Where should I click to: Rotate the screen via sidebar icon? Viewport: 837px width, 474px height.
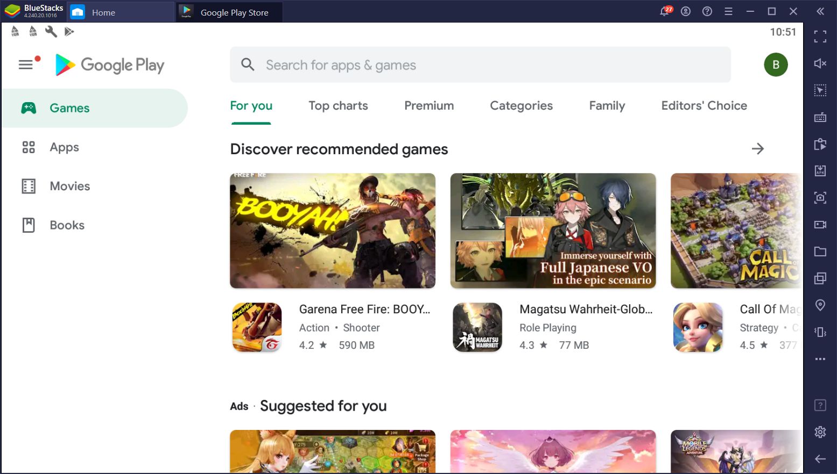820,332
